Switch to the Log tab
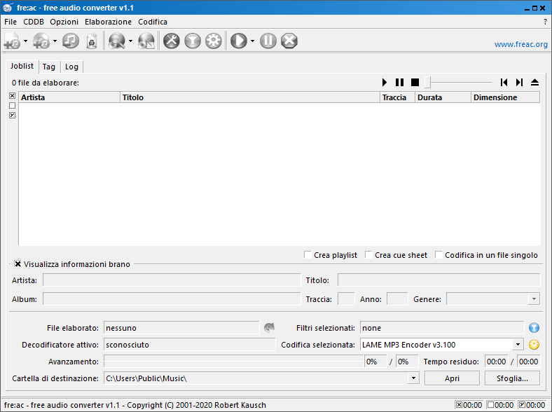The image size is (552, 412). pyautogui.click(x=71, y=67)
